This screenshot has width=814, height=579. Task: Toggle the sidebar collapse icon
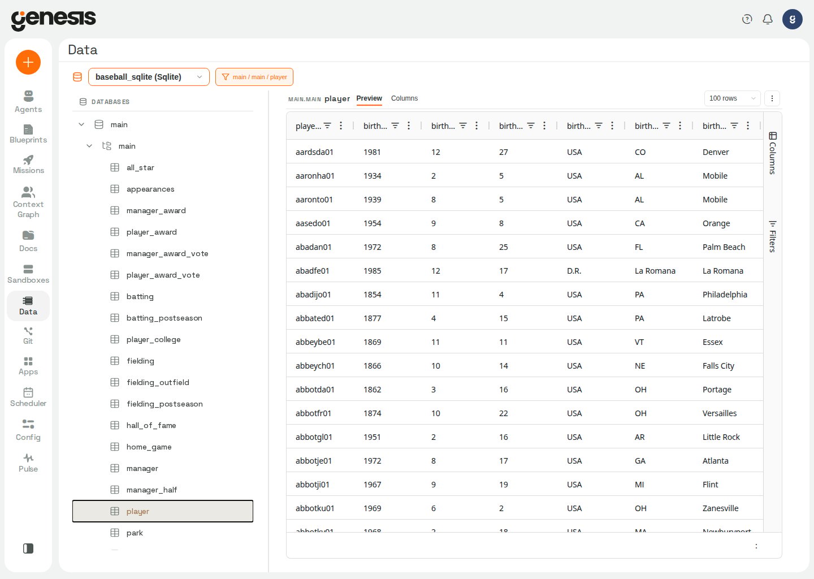point(28,548)
